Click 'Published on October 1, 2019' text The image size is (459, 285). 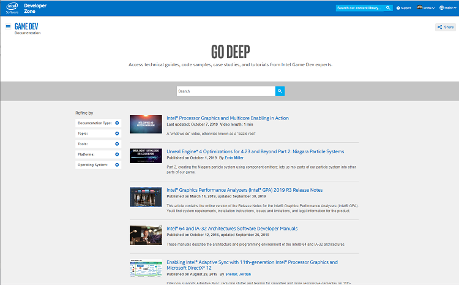point(192,158)
